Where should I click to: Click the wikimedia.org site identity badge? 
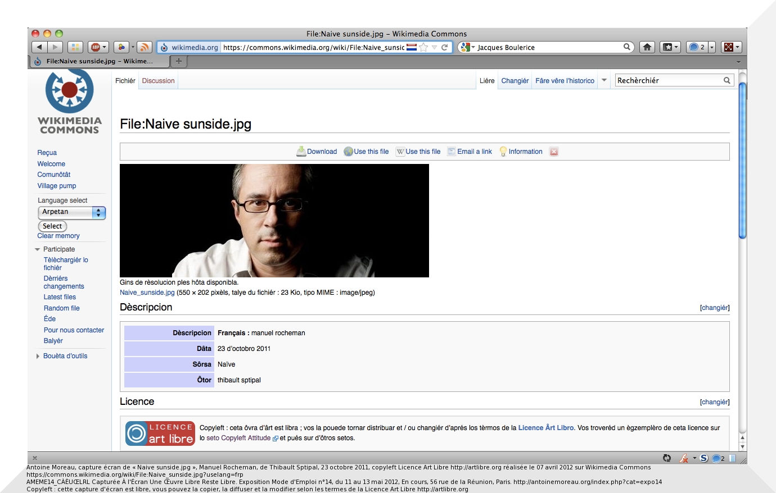tap(190, 47)
